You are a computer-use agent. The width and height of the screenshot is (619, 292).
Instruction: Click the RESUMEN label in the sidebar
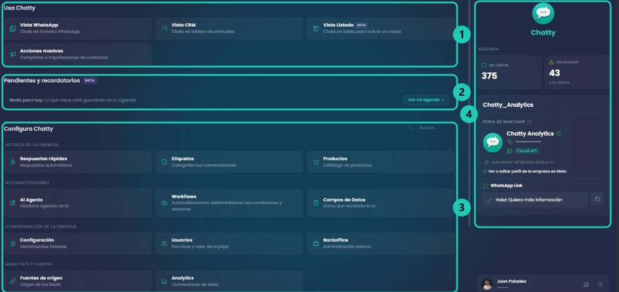coord(489,49)
